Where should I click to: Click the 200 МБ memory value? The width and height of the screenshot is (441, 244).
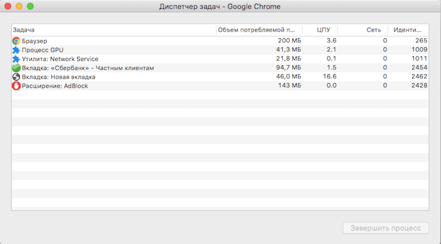(x=289, y=41)
